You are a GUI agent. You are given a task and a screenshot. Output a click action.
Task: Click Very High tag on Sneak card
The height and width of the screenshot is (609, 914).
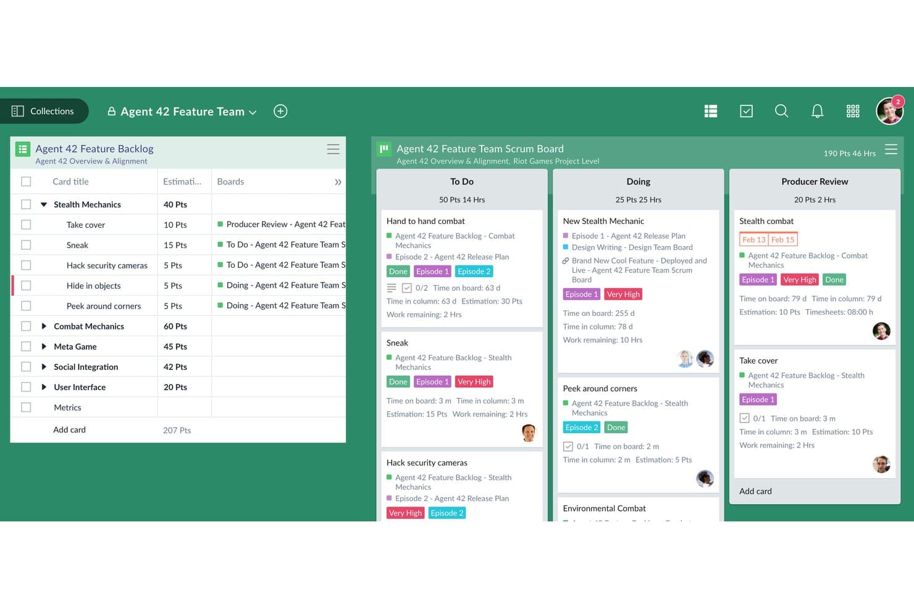click(x=474, y=382)
